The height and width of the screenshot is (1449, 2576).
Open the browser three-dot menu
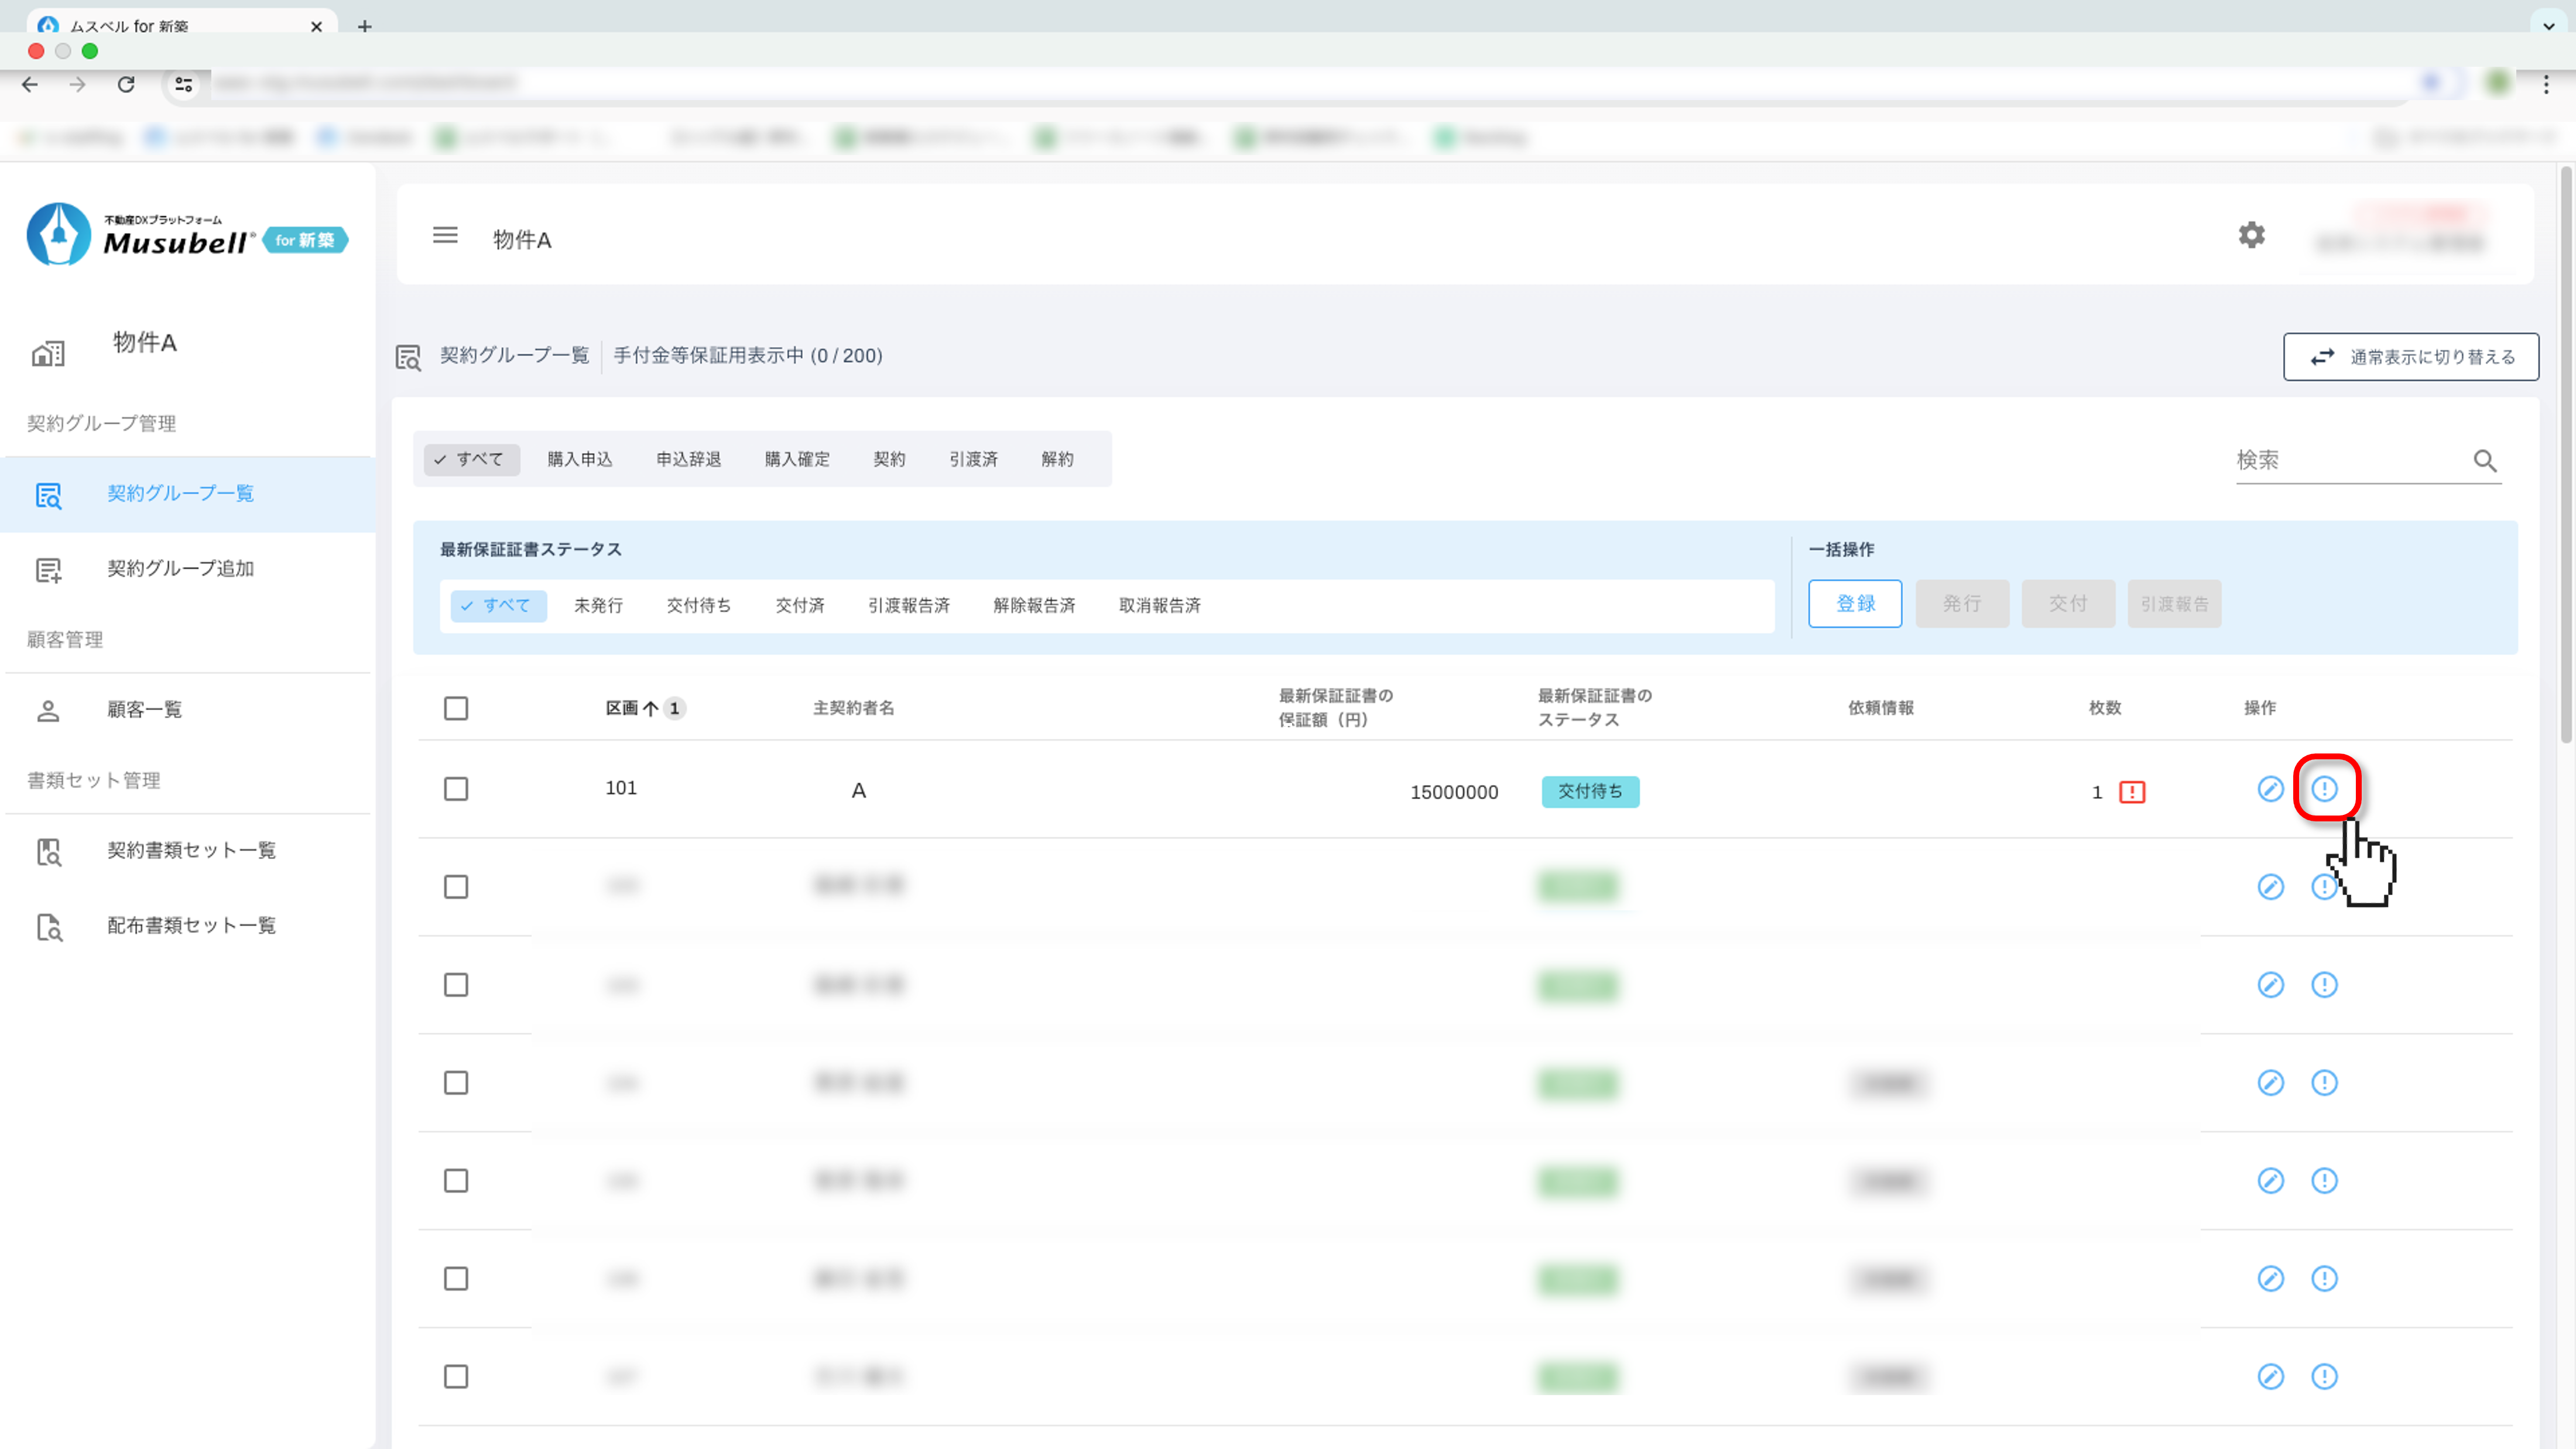[x=2546, y=85]
